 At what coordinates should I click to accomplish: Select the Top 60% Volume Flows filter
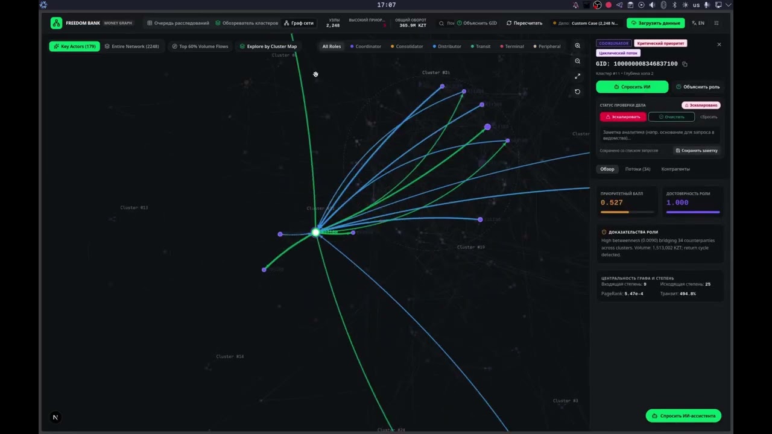200,46
